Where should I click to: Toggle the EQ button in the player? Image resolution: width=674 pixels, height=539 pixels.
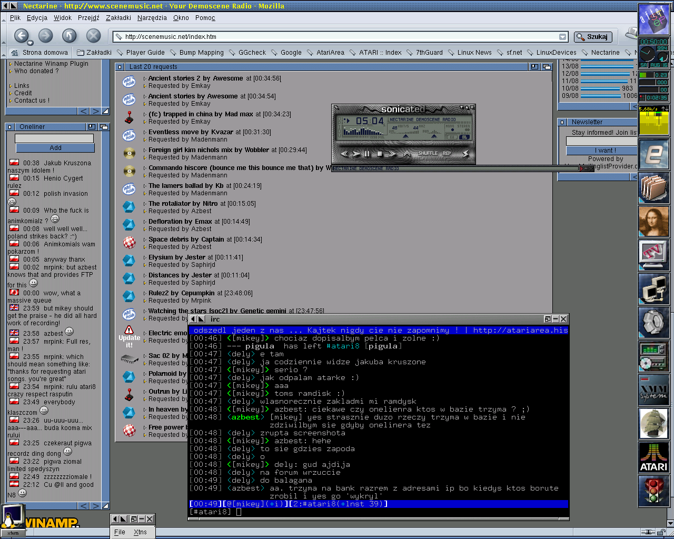click(x=452, y=137)
